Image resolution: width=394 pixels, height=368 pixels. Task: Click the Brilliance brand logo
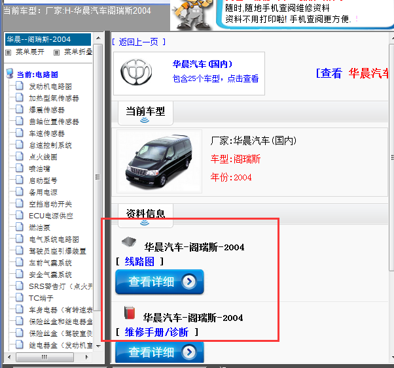(136, 72)
